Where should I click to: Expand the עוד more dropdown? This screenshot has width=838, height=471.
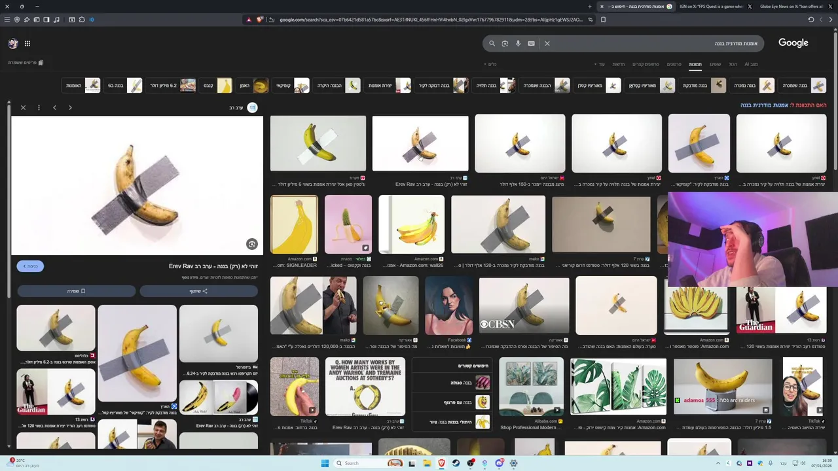click(600, 64)
